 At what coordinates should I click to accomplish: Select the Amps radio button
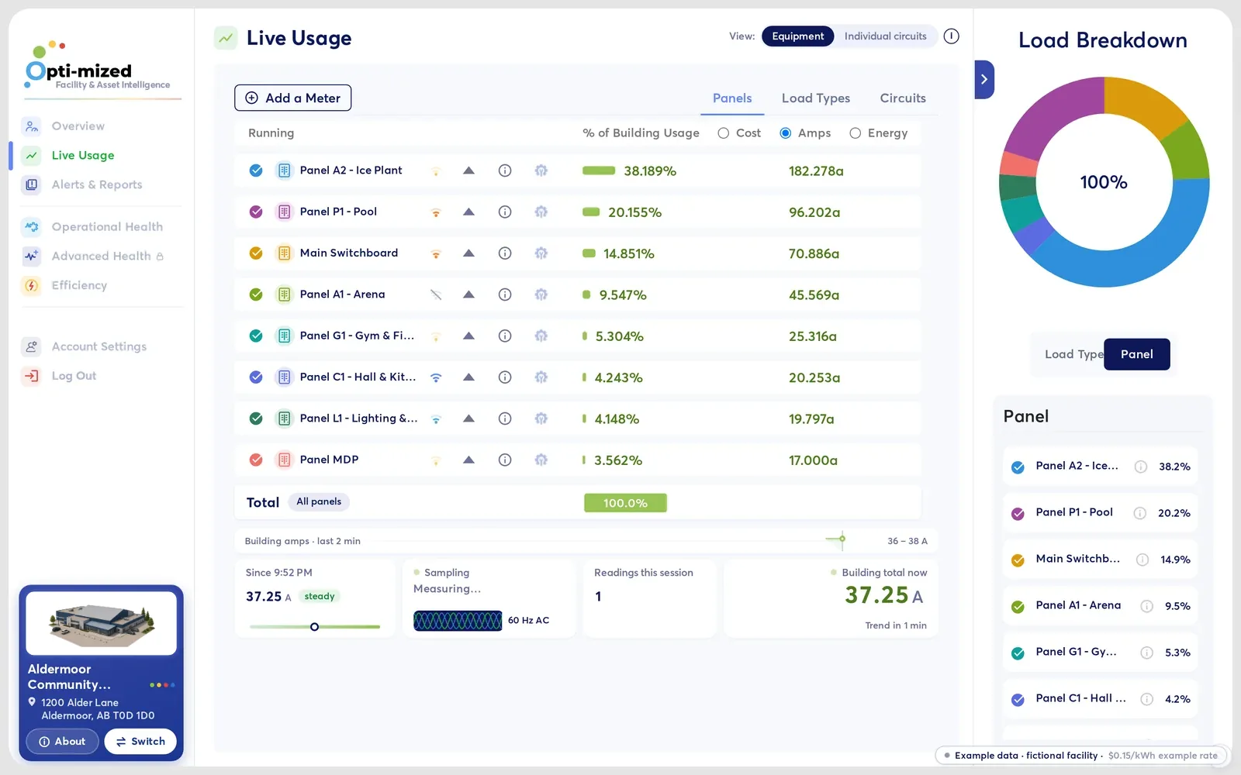coord(786,133)
